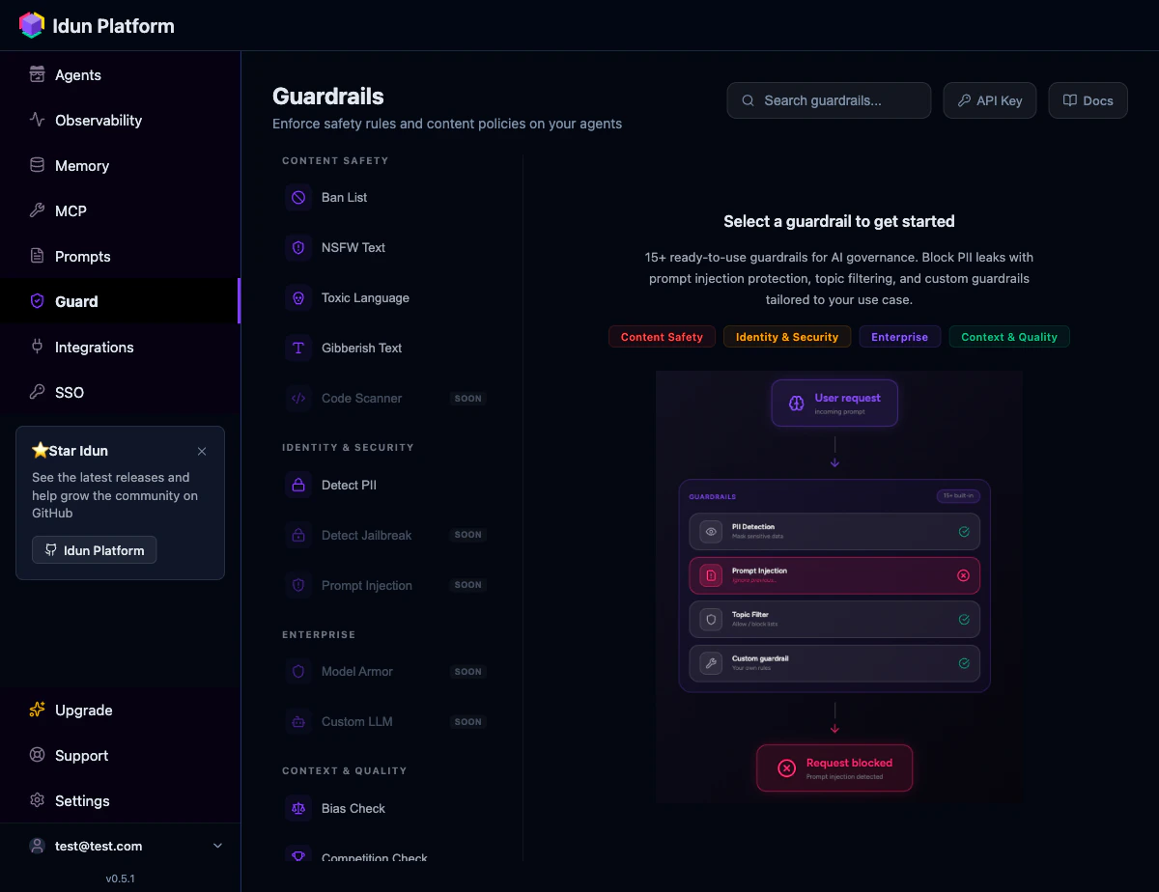1159x892 pixels.
Task: Click the Request blocked box in diagram
Action: coord(834,767)
